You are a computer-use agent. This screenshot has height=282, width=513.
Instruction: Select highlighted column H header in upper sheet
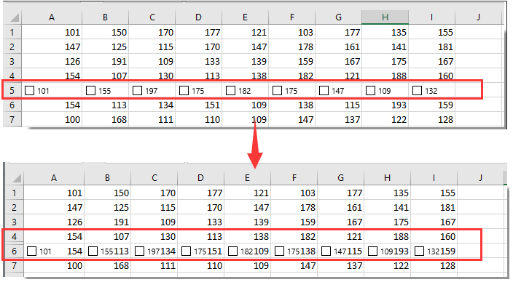pyautogui.click(x=385, y=17)
